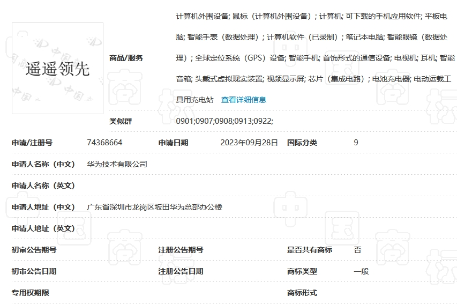Click applicant name 华为技术有限公司

point(117,164)
